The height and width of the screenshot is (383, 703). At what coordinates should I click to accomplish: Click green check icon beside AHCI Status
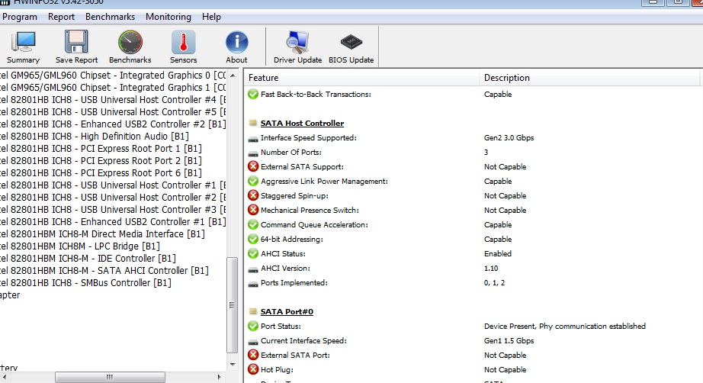pos(253,254)
